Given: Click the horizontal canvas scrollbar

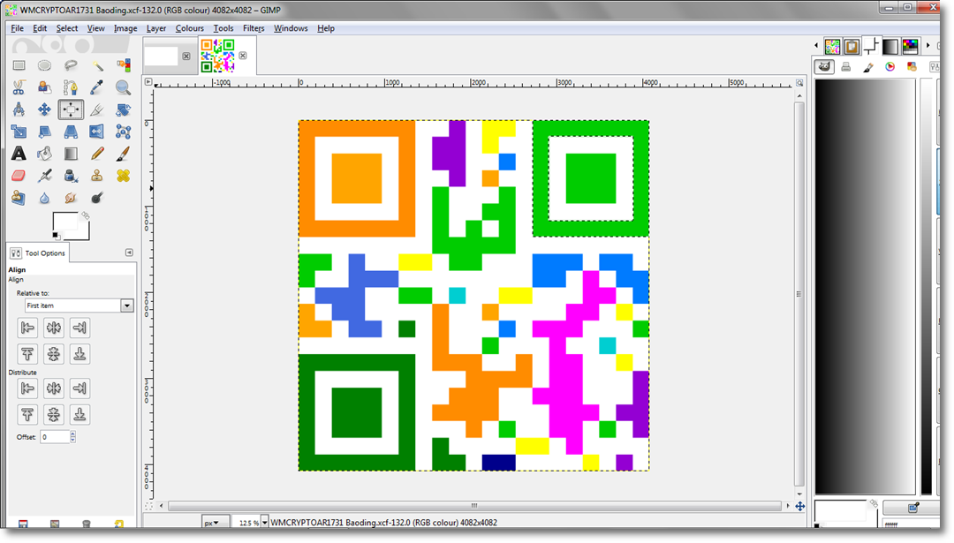Looking at the screenshot, I should pyautogui.click(x=474, y=506).
